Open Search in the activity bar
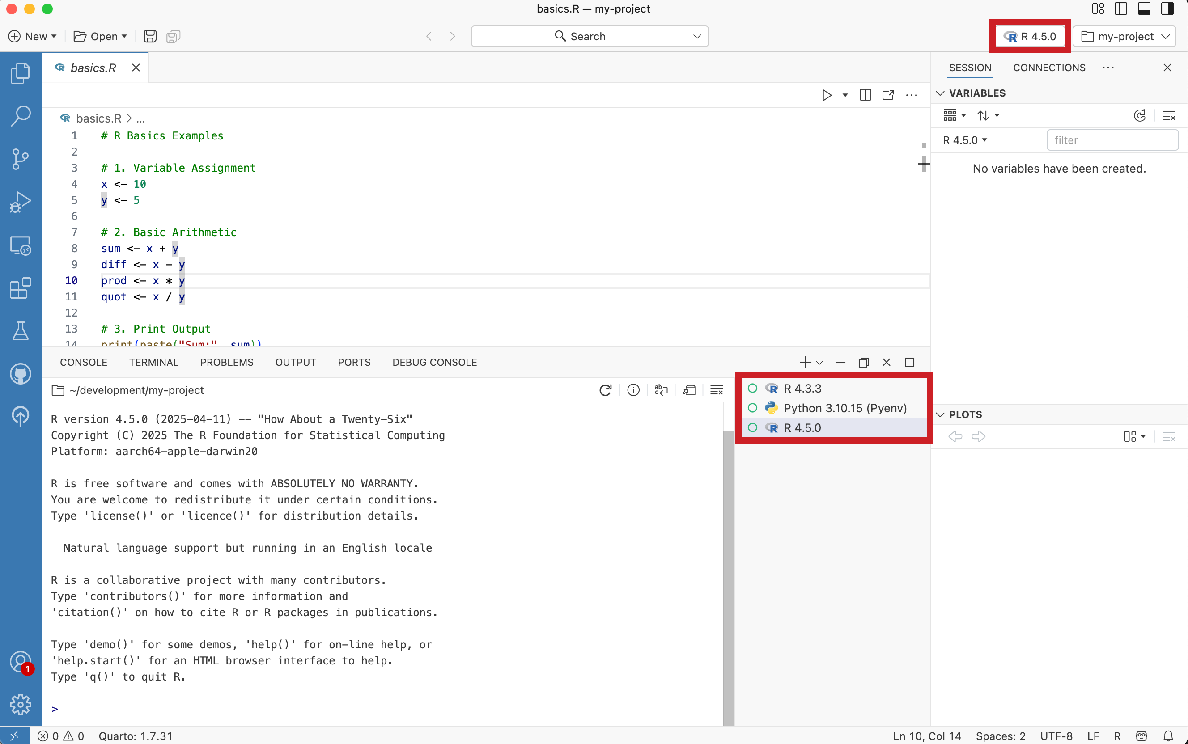This screenshot has width=1188, height=744. (x=20, y=116)
